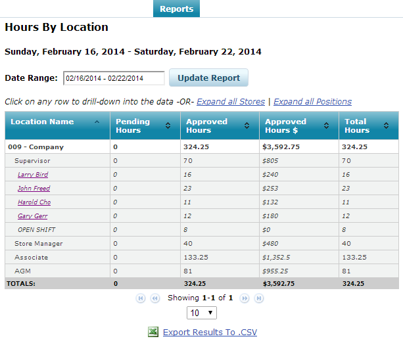
Task: Sort by Location Name column arrow
Action: pyautogui.click(x=97, y=122)
